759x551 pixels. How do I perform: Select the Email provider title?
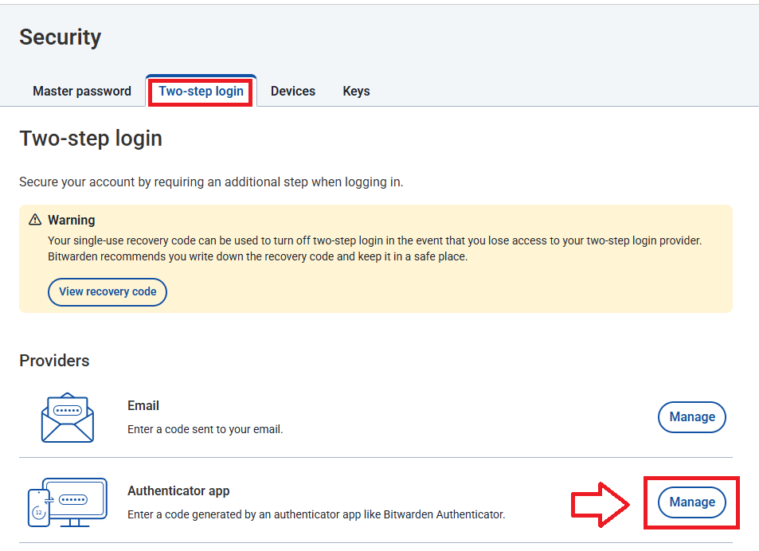[x=143, y=405]
